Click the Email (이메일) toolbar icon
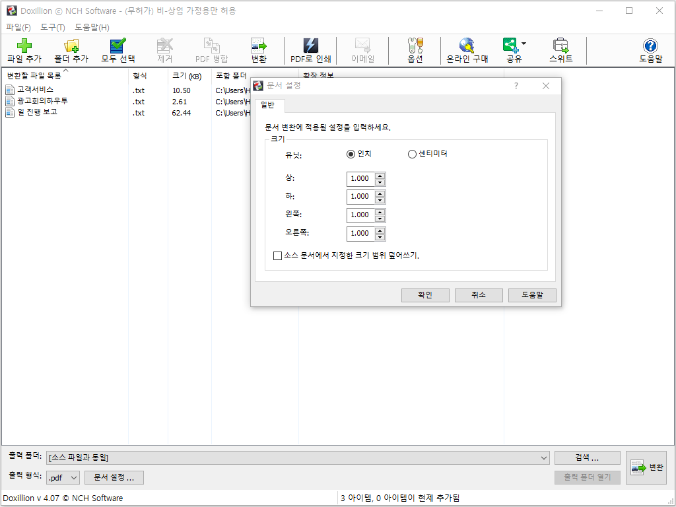 coord(362,46)
